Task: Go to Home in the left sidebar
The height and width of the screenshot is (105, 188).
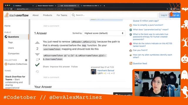Action: tap(7, 26)
